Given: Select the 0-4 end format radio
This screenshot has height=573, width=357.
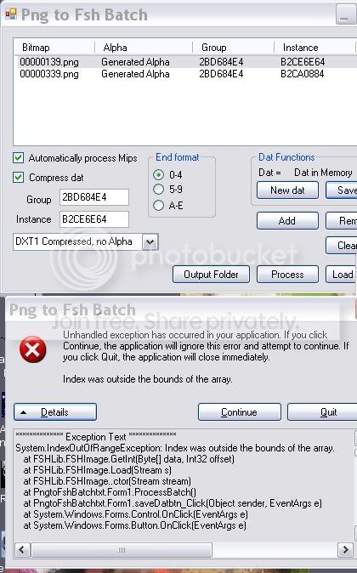Looking at the screenshot, I should point(158,174).
